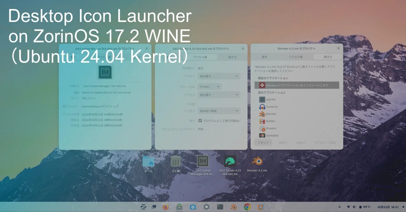Image resolution: width=406 pixels, height=212 pixels.
Task: Select the Windowsアプリケーションをインストールします entry
Action: pos(297,85)
